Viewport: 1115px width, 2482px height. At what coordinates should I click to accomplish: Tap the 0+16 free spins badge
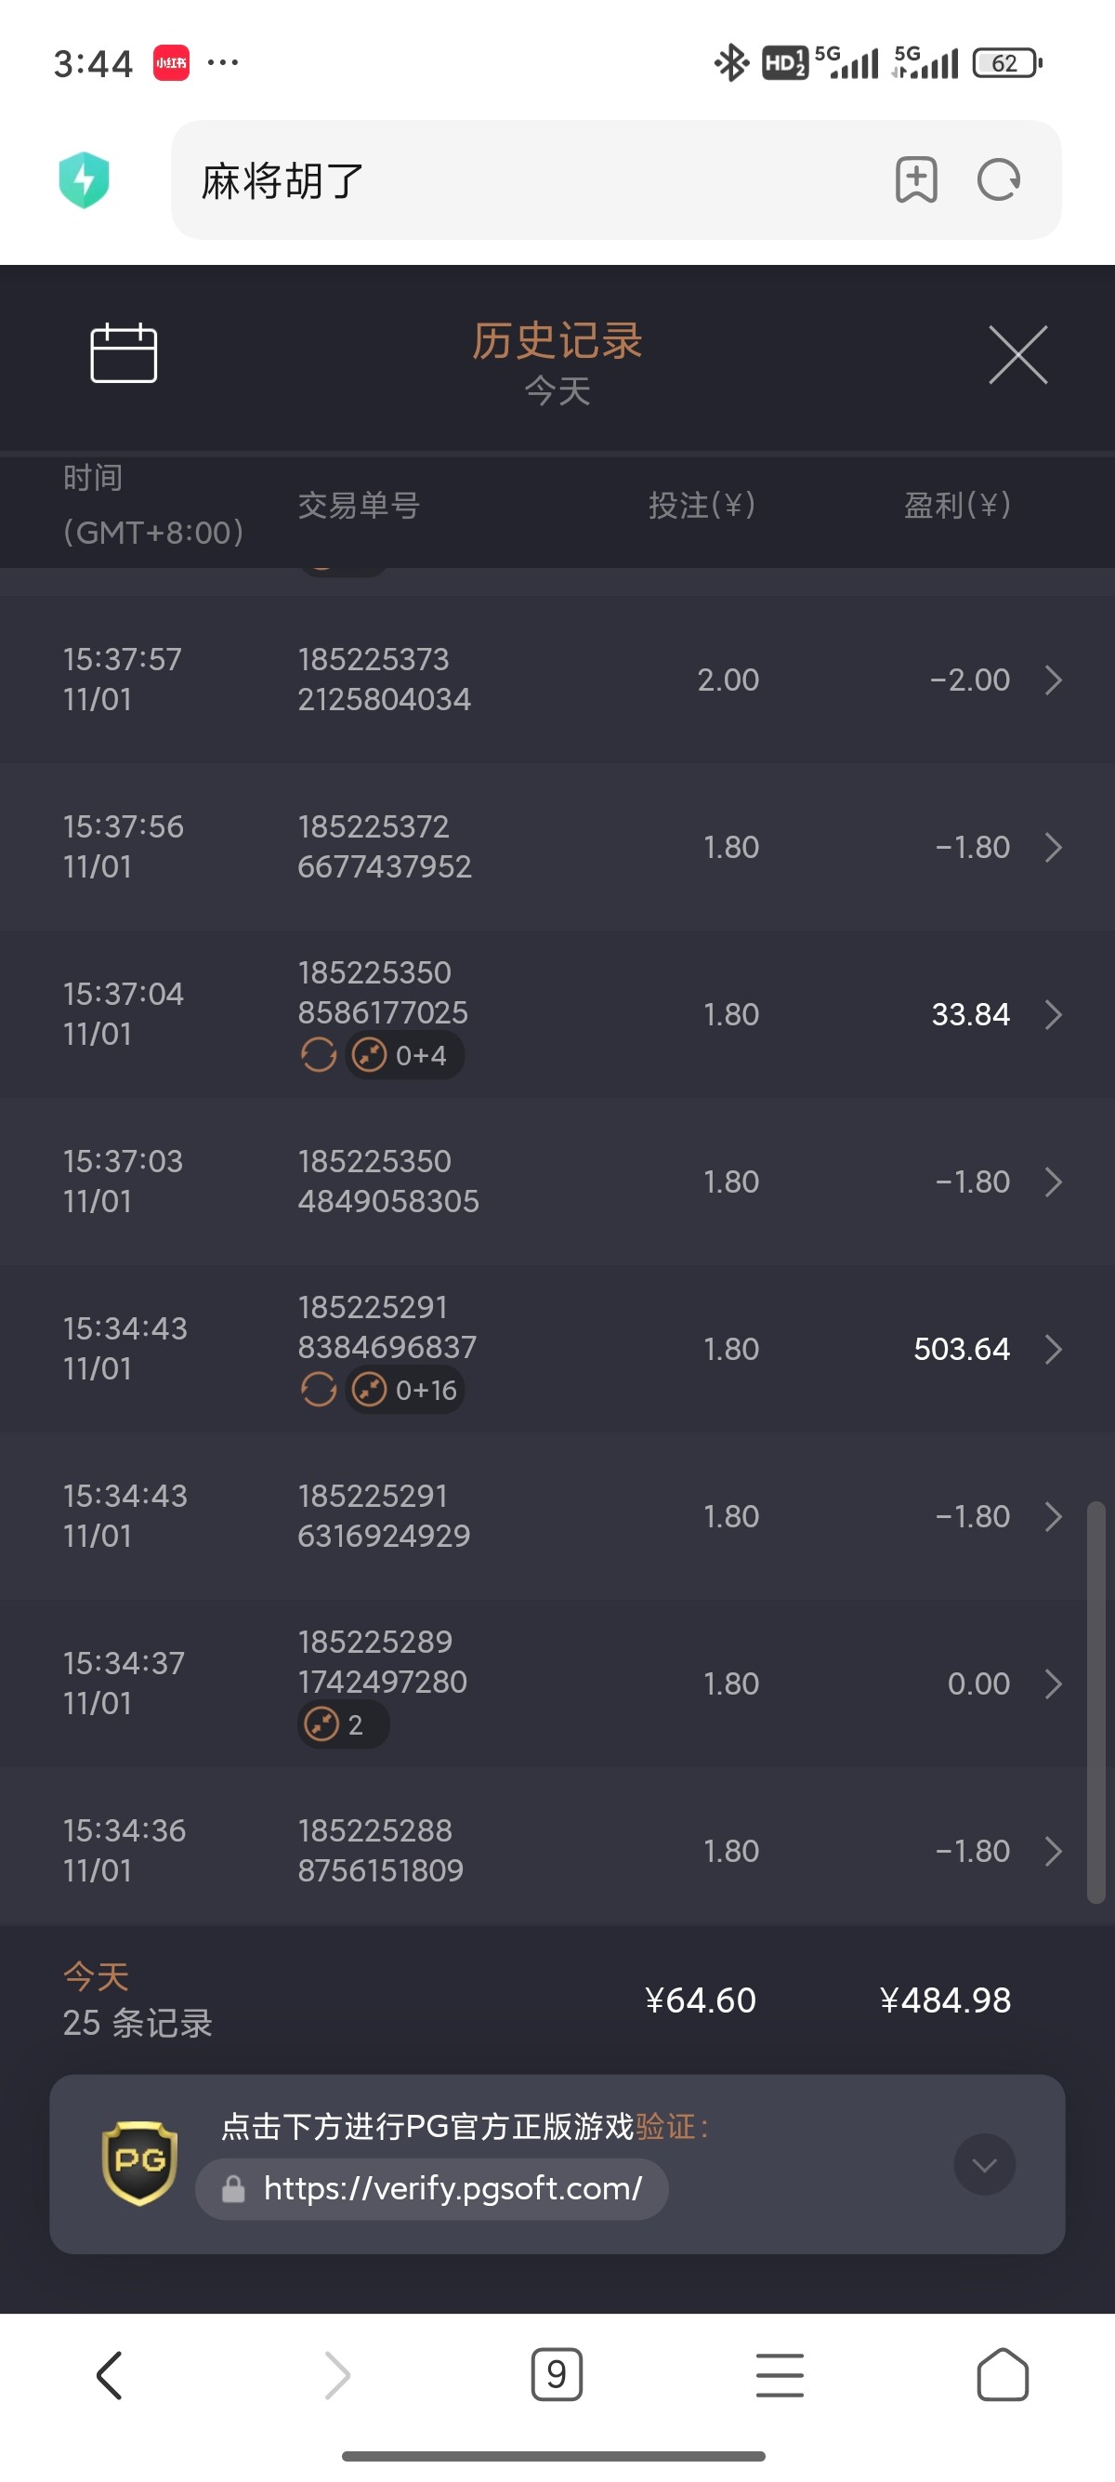tap(405, 1391)
